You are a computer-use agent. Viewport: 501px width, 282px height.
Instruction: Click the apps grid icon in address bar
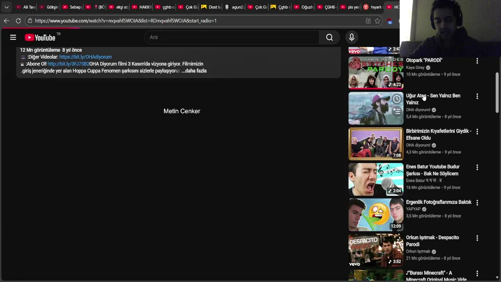[368, 21]
